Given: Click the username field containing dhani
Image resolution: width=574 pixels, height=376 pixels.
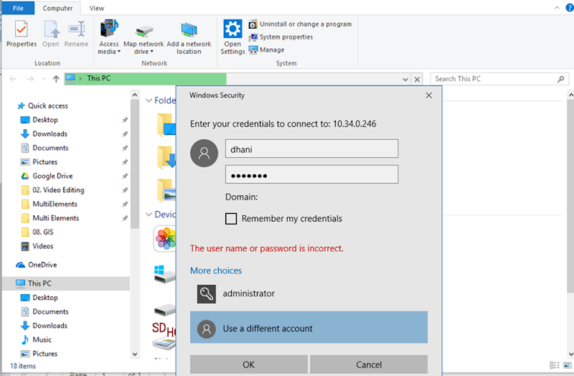Looking at the screenshot, I should pyautogui.click(x=311, y=149).
